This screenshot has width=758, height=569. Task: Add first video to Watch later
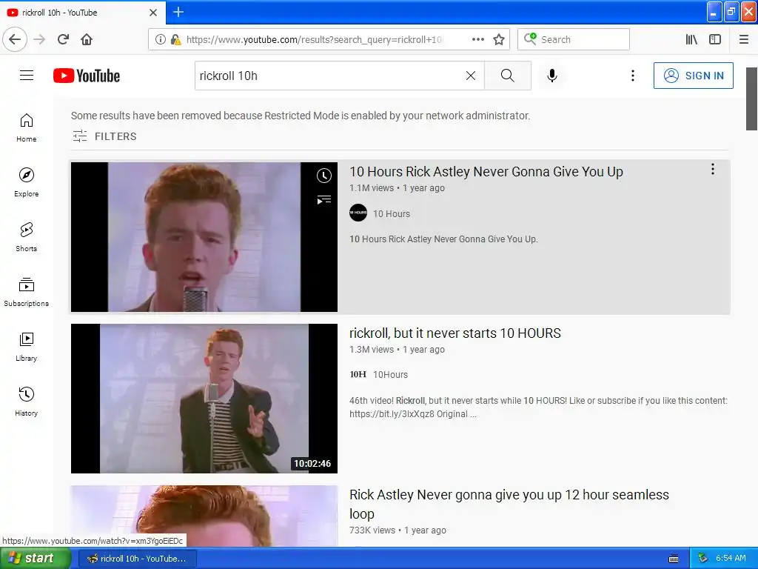point(324,176)
